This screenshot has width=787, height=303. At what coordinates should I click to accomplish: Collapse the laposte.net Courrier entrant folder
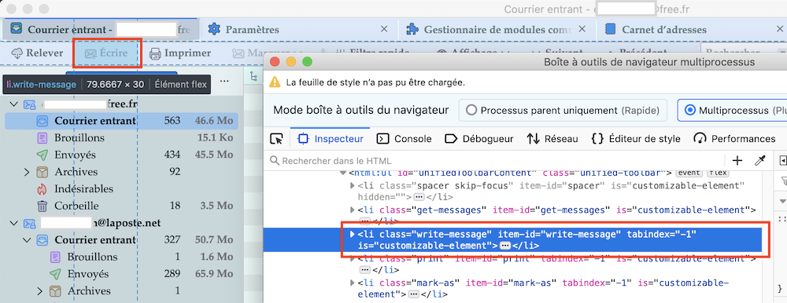pyautogui.click(x=27, y=240)
